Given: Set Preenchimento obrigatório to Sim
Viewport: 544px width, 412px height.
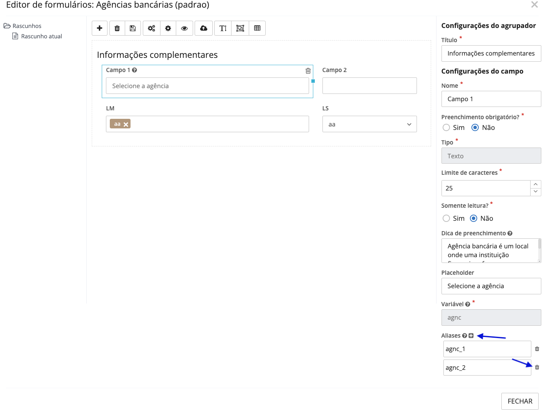Looking at the screenshot, I should (446, 127).
